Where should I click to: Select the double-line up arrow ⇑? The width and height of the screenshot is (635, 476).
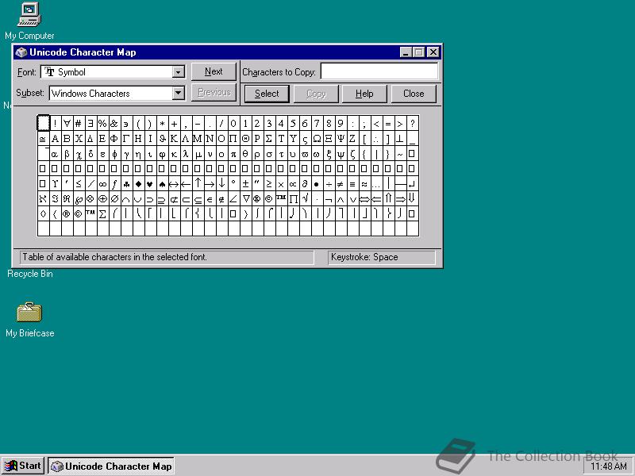pos(389,199)
